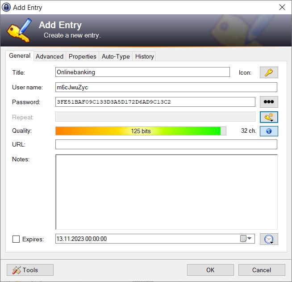The image size is (292, 282).
Task: Open the clock expiry presets button
Action: click(x=269, y=239)
